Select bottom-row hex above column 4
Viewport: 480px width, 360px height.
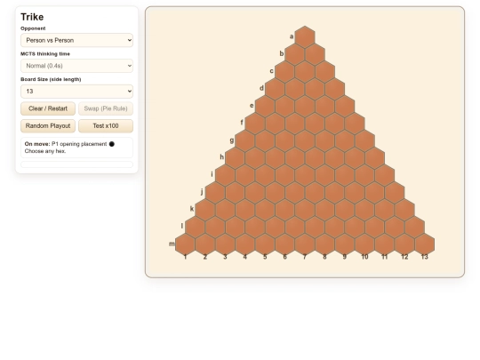coord(244,244)
